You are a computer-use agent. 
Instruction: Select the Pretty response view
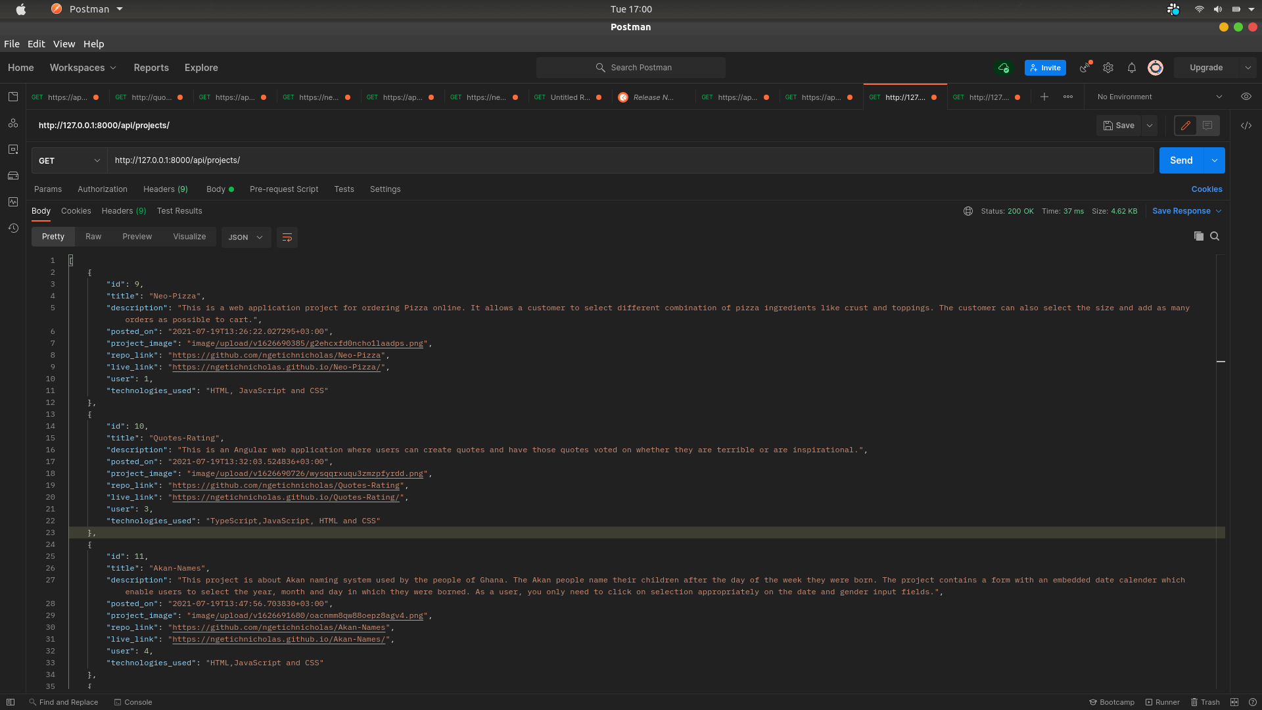pyautogui.click(x=53, y=237)
